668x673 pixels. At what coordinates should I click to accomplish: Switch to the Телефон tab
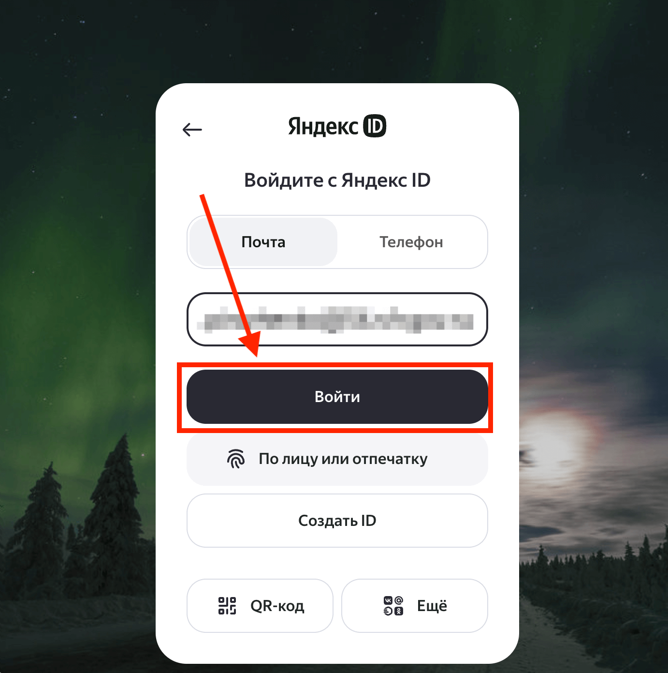[411, 242]
